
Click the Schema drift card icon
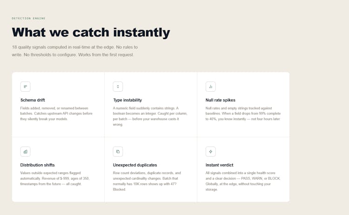coord(26,87)
